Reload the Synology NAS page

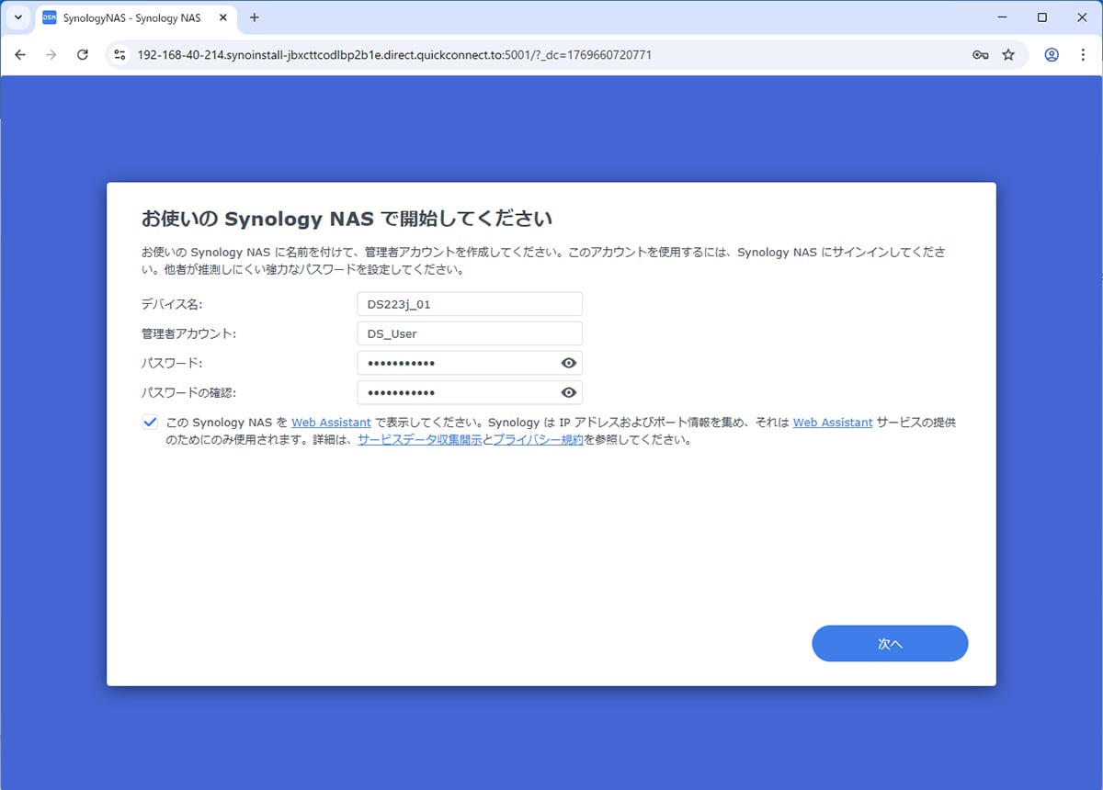82,55
